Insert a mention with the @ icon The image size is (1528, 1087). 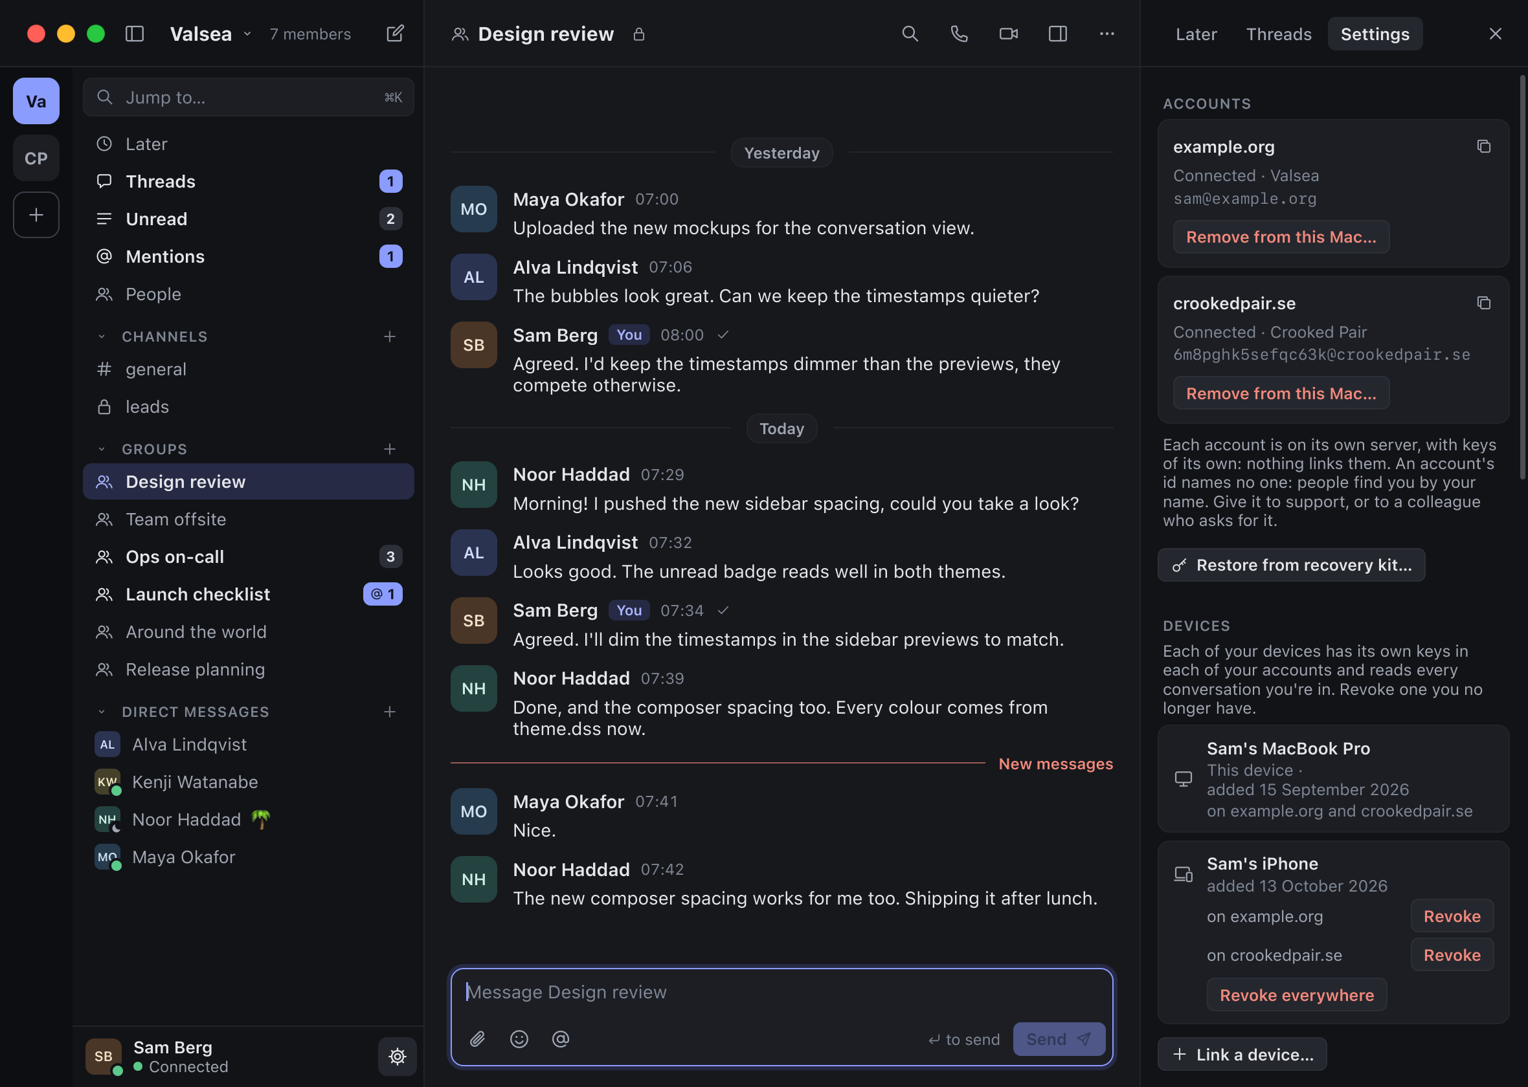(561, 1039)
